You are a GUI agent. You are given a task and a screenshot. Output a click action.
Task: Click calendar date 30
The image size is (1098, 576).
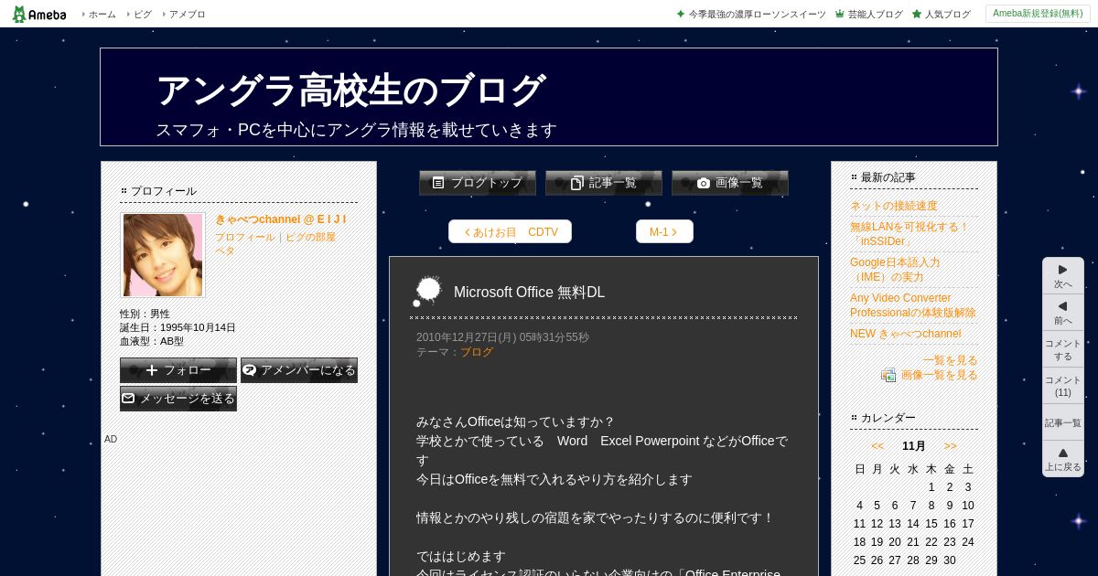point(950,560)
